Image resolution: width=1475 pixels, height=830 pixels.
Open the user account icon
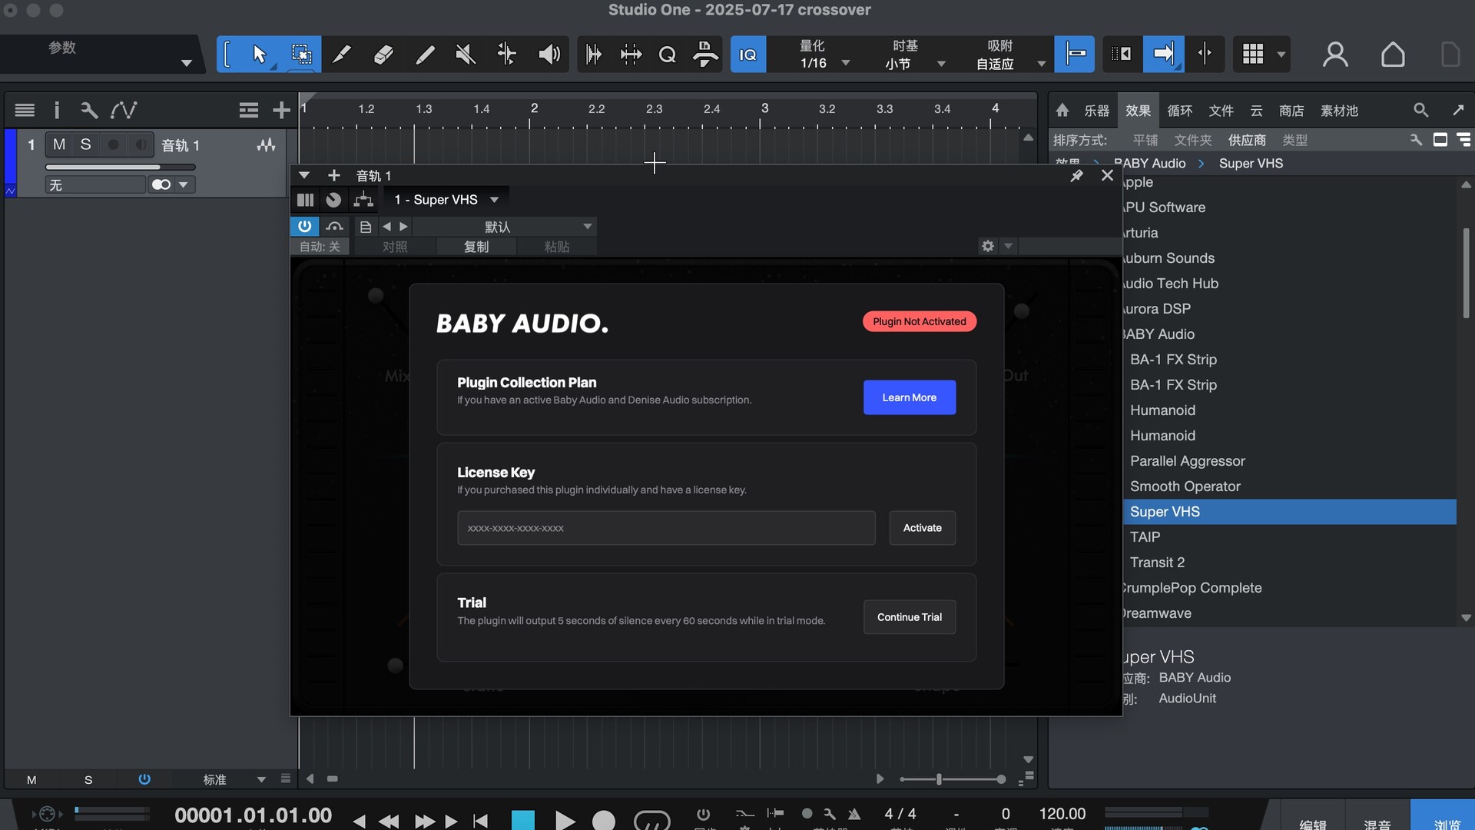(x=1335, y=55)
